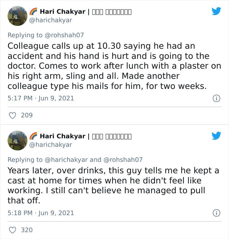The height and width of the screenshot is (239, 229).
Task: Open @rohshah07 mention in first reply line
Action: (64, 35)
